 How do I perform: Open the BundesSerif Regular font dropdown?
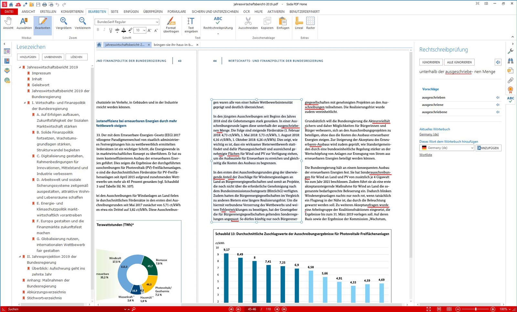coord(127,22)
